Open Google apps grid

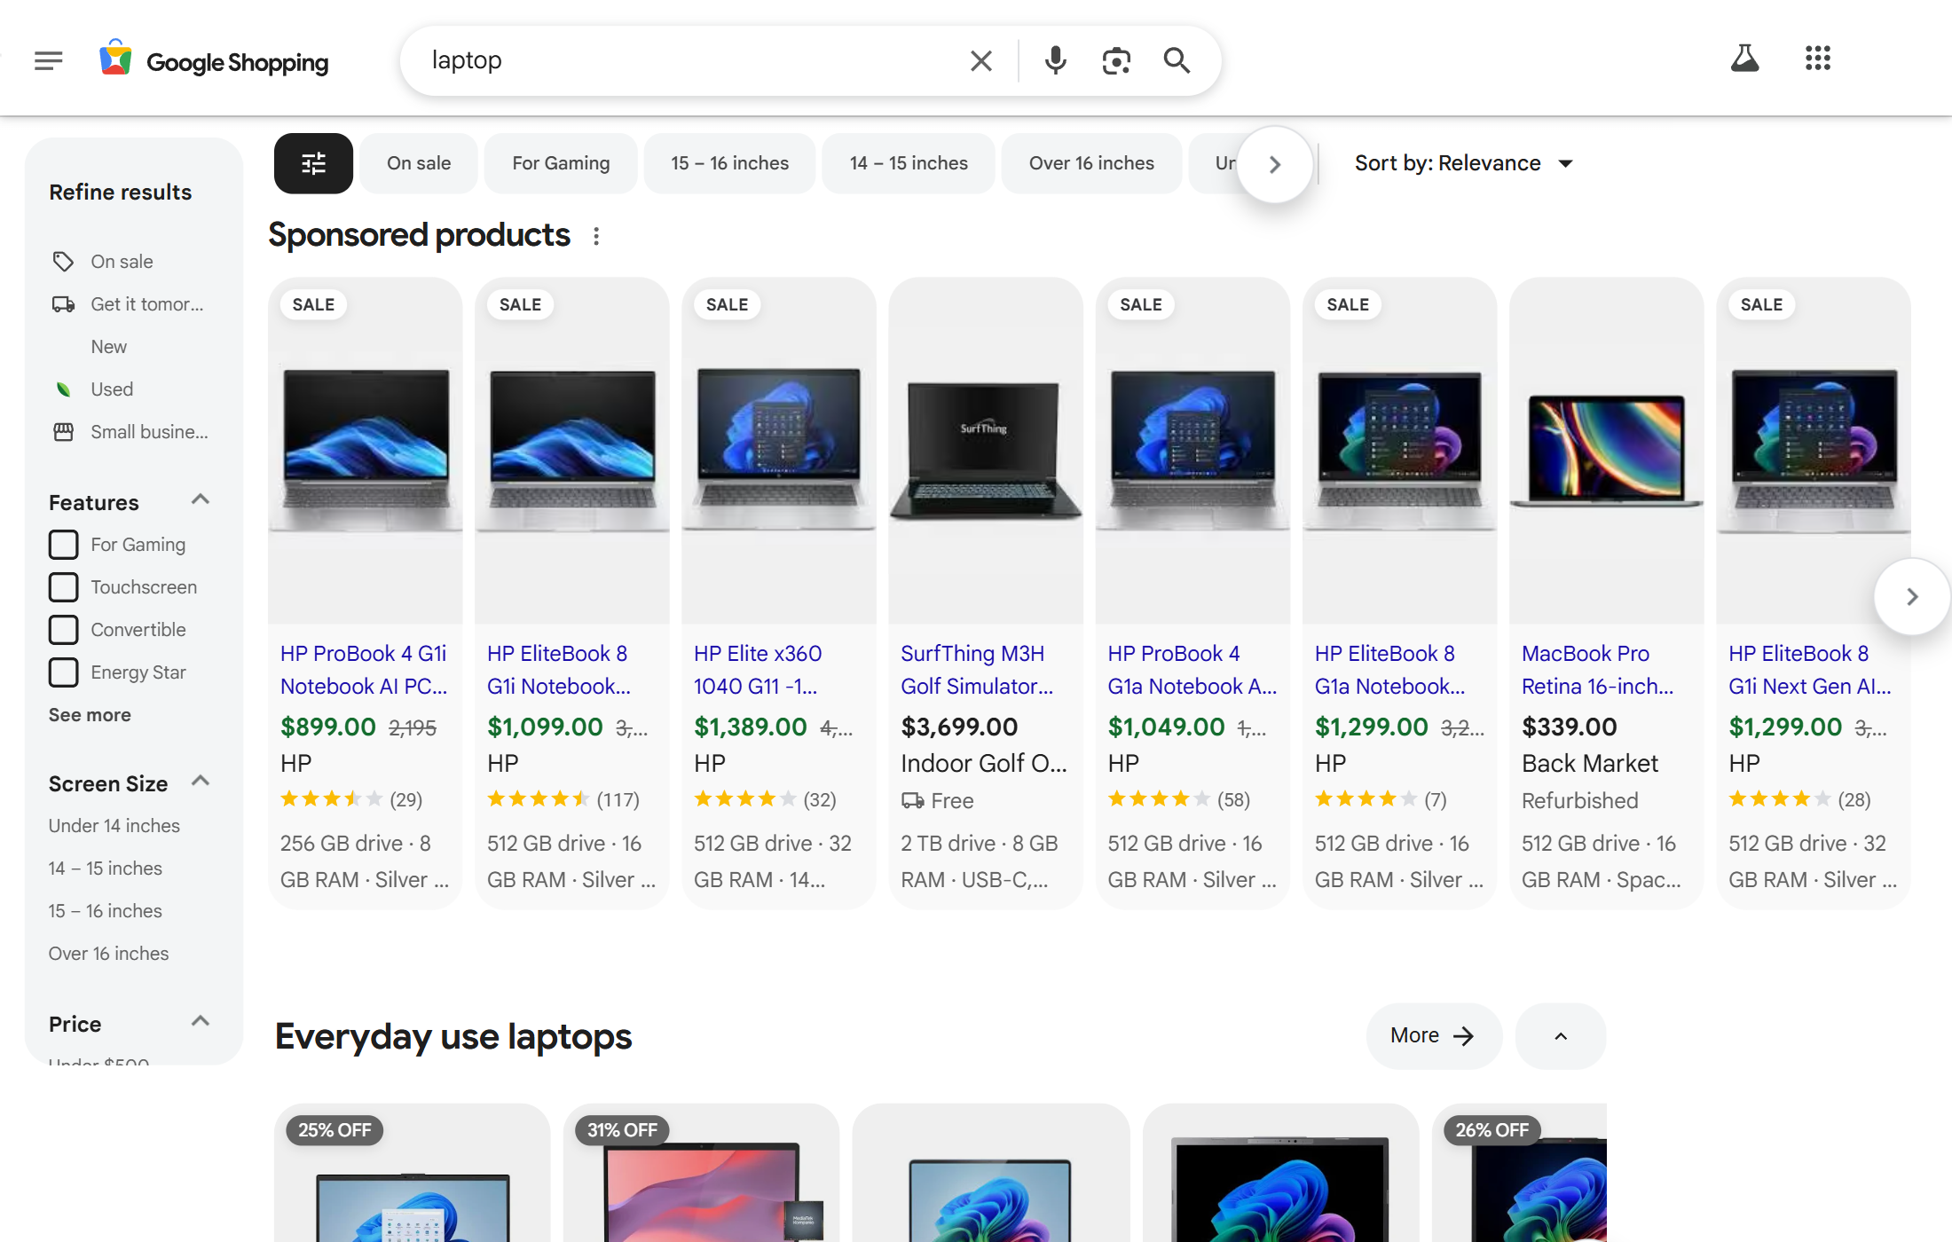(1817, 59)
